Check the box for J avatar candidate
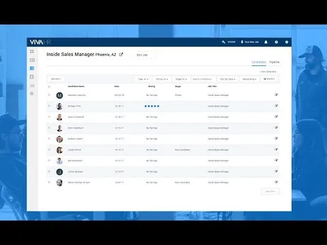Image resolution: width=327 pixels, height=245 pixels. (x=49, y=171)
